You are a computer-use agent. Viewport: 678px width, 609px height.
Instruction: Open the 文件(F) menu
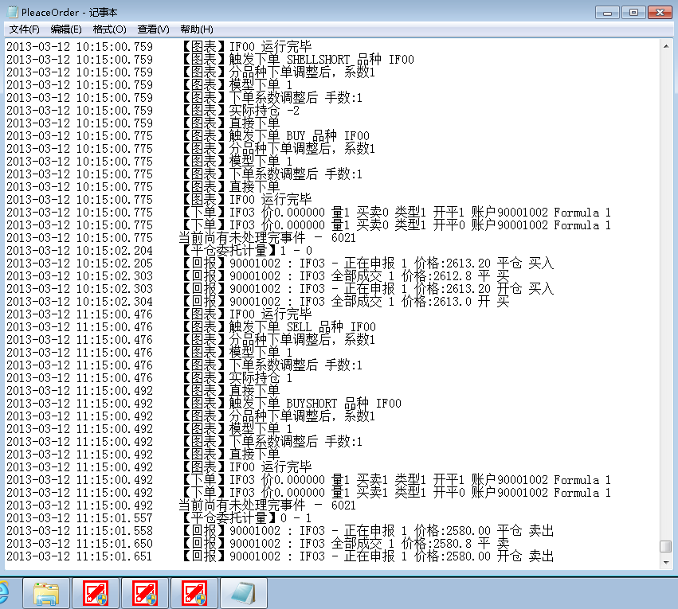point(24,29)
